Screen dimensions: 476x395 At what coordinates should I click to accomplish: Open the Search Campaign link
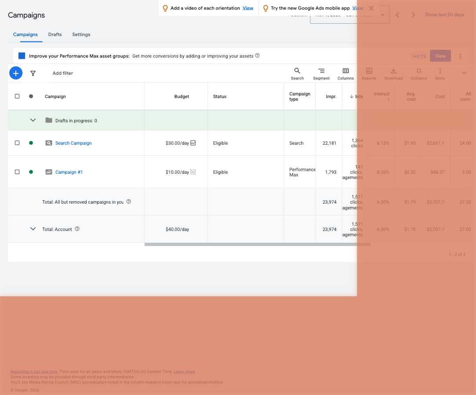73,143
